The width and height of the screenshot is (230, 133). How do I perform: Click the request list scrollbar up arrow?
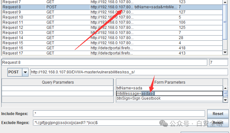click(x=225, y=2)
